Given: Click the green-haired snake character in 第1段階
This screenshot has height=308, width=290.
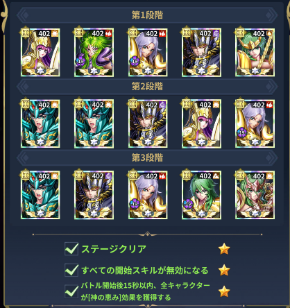Looking at the screenshot, I should click(x=94, y=53).
